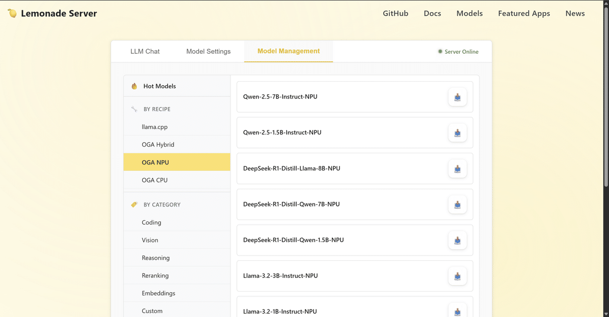The height and width of the screenshot is (317, 609).
Task: Download the Llama-3.2-3B-Instruct-NPU model
Action: 457,276
